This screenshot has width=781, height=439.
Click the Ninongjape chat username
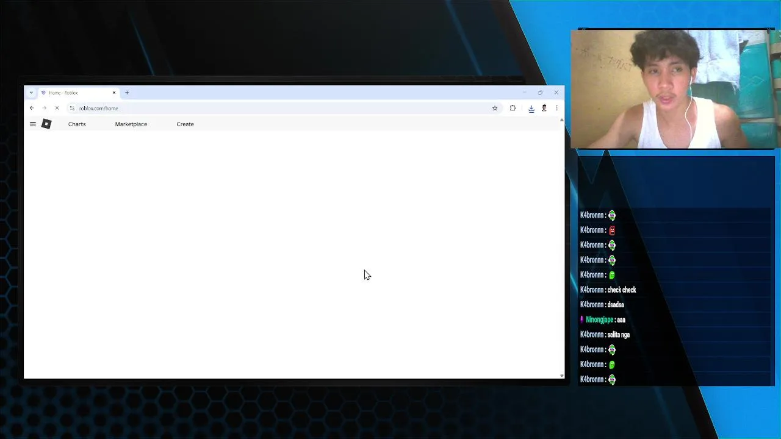point(599,319)
